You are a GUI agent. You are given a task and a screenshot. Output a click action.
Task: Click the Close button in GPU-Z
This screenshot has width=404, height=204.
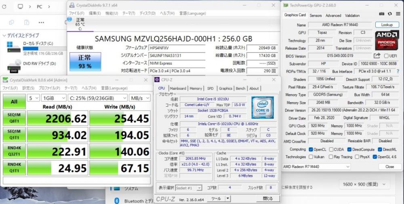[389, 167]
